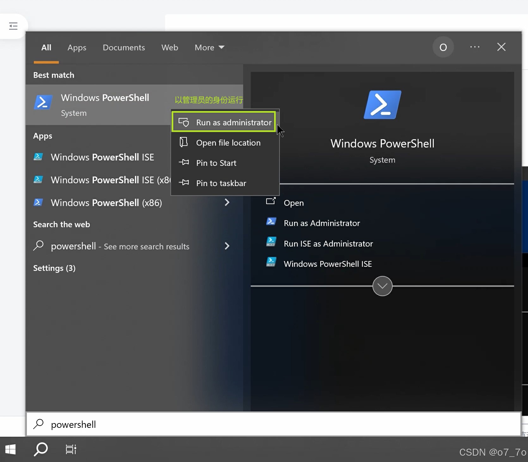Click the pin icon beside Pin to Start

tap(184, 162)
